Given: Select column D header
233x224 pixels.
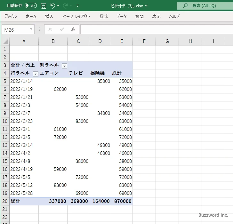Looking at the screenshot, I should (100, 41).
